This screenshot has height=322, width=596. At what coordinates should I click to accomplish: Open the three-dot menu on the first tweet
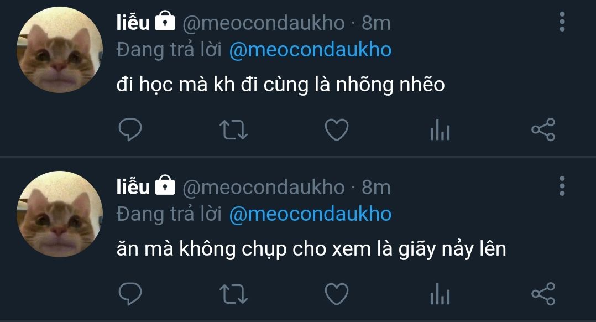tap(562, 22)
